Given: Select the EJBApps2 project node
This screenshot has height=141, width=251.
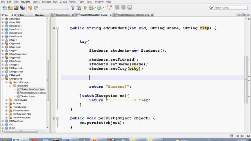Looking at the screenshot, I should click(15, 75).
